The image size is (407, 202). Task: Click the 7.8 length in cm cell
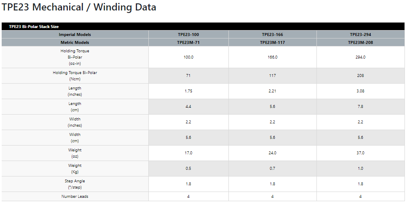coord(360,107)
